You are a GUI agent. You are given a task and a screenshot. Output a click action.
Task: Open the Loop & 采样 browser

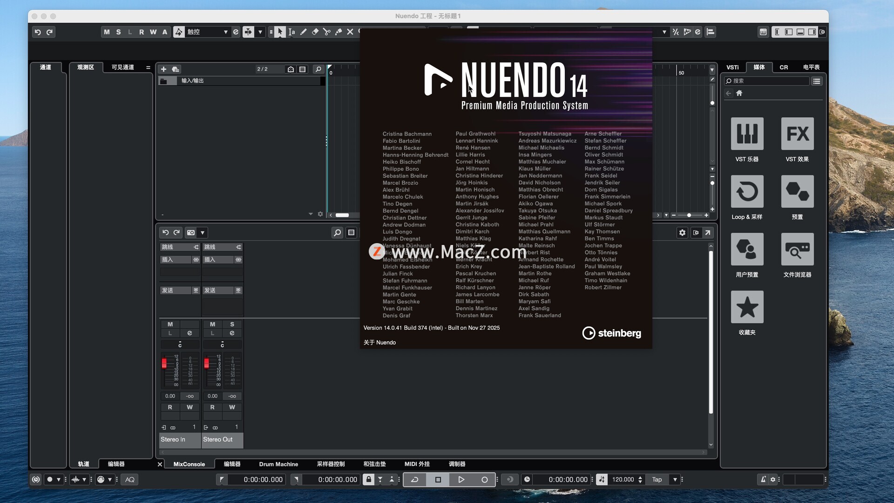747,191
